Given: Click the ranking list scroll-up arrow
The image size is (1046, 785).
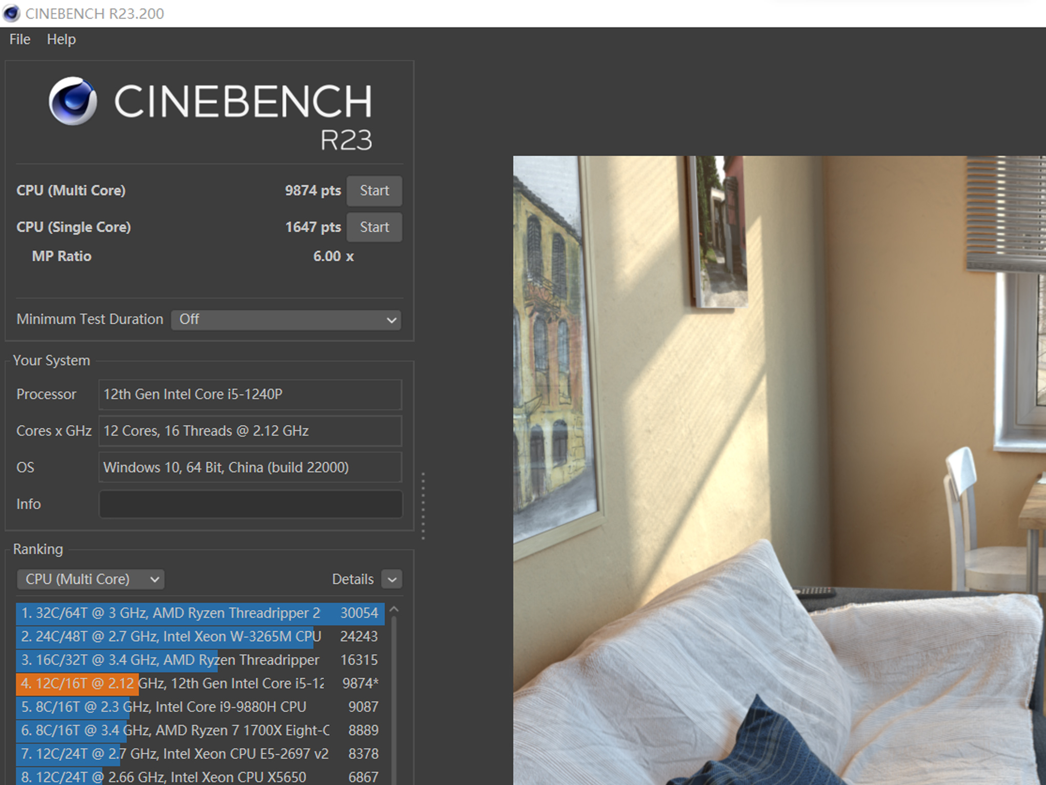Looking at the screenshot, I should (394, 610).
